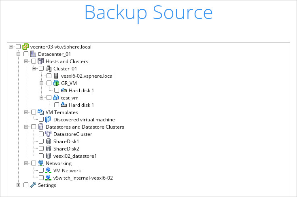
Task: Select checkbox for GR_VM Hard disk 1
Action: (57, 91)
